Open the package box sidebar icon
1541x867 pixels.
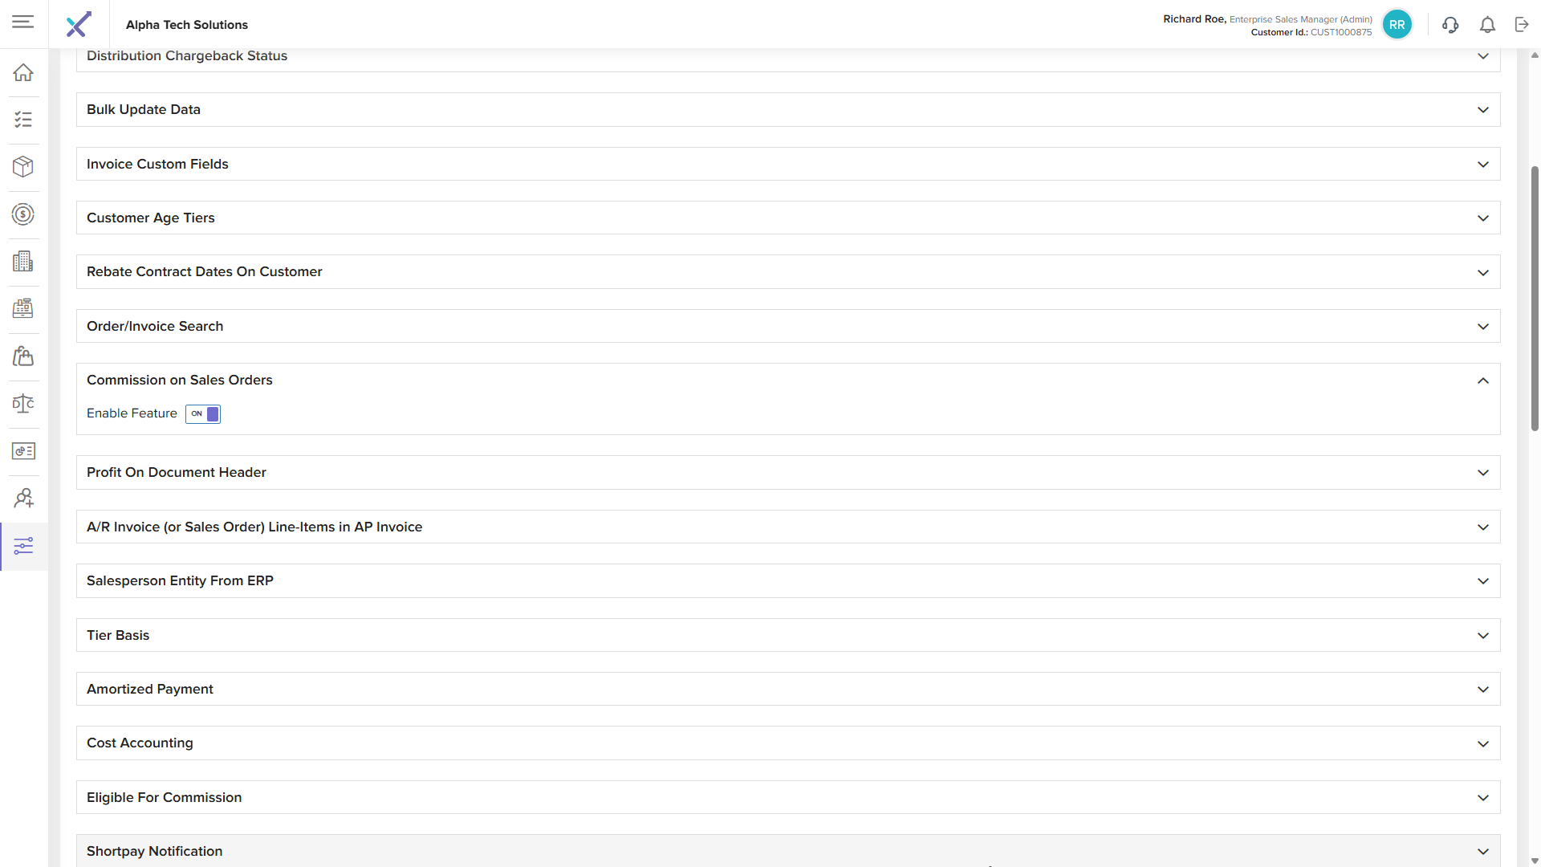pos(23,166)
